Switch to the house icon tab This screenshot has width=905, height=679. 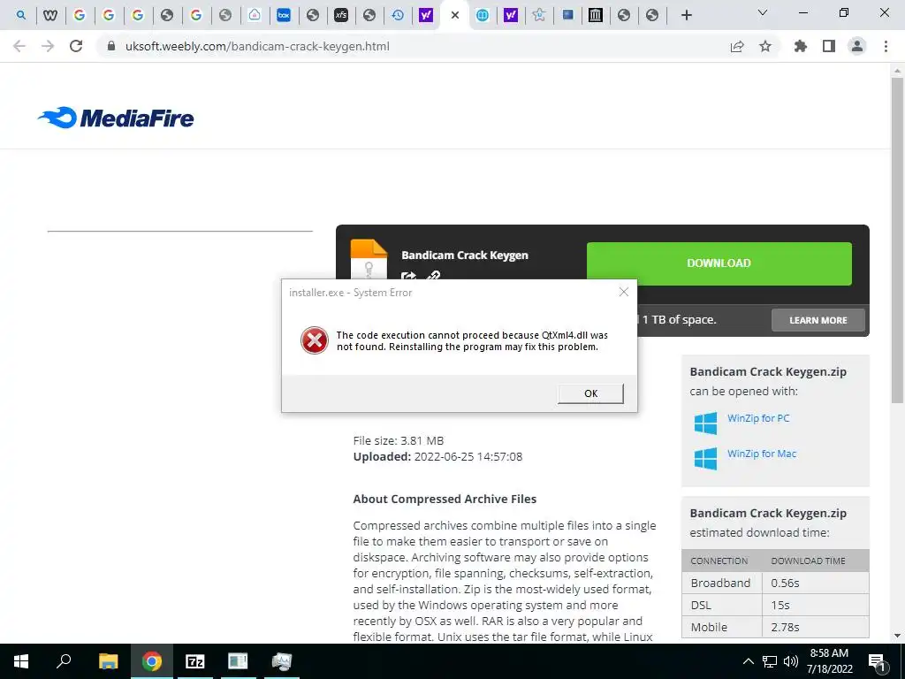255,15
